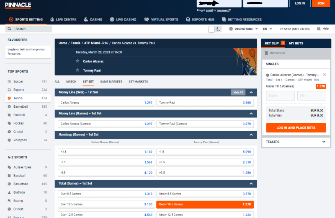The height and width of the screenshot is (218, 335).
Task: Go to ATP Miami - R16 breadcrumb
Action: click(96, 43)
